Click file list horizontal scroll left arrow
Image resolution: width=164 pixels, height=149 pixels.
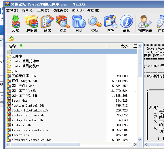click(8, 145)
